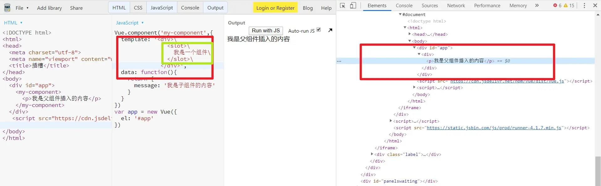
Task: Expand the div class="label" node
Action: click(x=372, y=154)
